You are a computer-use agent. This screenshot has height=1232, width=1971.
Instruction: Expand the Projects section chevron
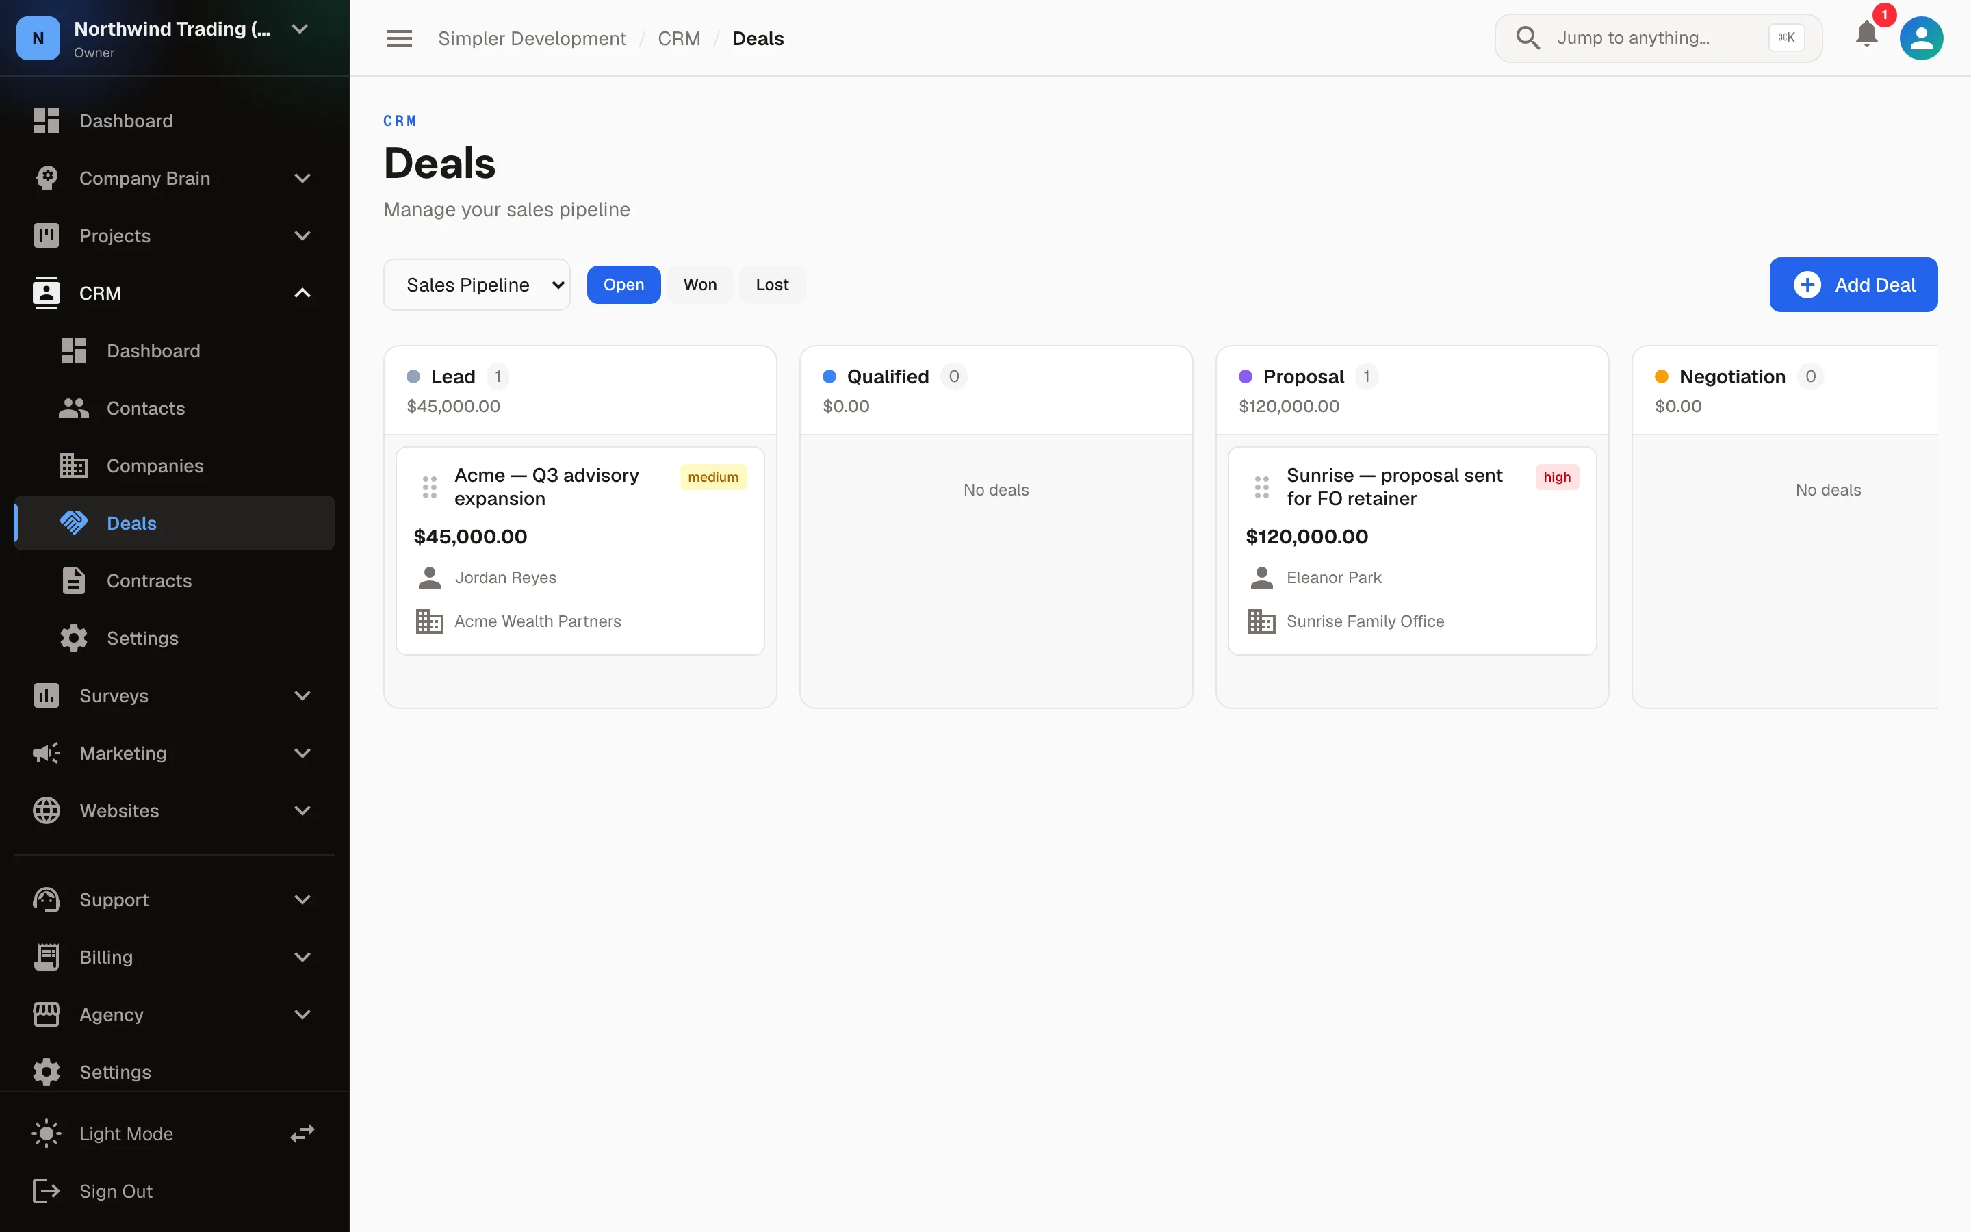pos(302,235)
